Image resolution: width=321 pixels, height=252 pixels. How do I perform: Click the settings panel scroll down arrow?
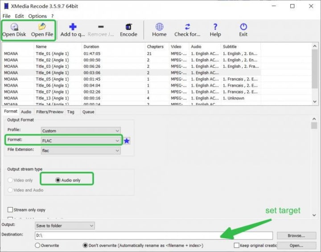coord(314,215)
